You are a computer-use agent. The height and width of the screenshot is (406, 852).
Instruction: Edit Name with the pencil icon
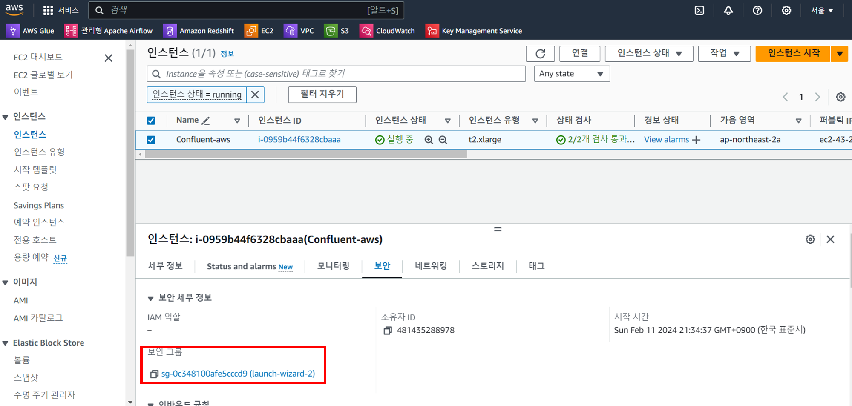206,121
